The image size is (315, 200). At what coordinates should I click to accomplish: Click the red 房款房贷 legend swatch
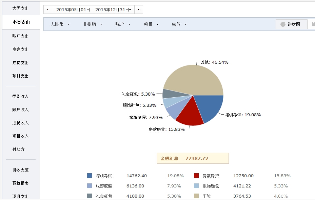(196, 176)
